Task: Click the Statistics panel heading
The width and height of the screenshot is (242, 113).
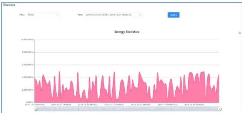Action: point(9,5)
